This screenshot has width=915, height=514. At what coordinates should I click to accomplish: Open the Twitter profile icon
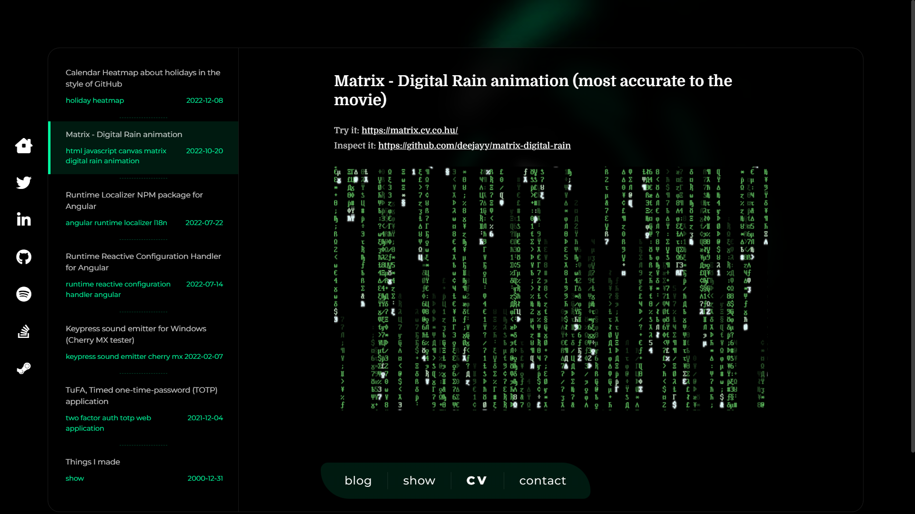(x=24, y=183)
